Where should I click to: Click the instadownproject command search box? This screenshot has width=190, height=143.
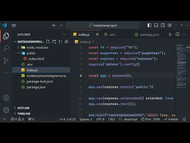102,25
